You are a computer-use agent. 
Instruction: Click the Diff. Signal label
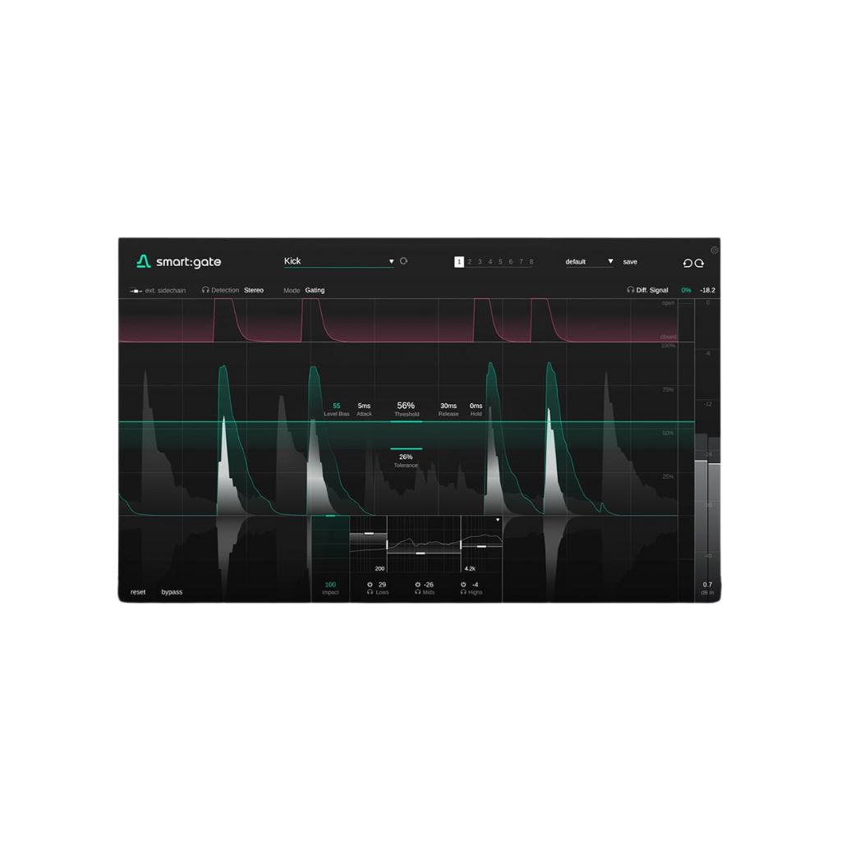click(652, 290)
